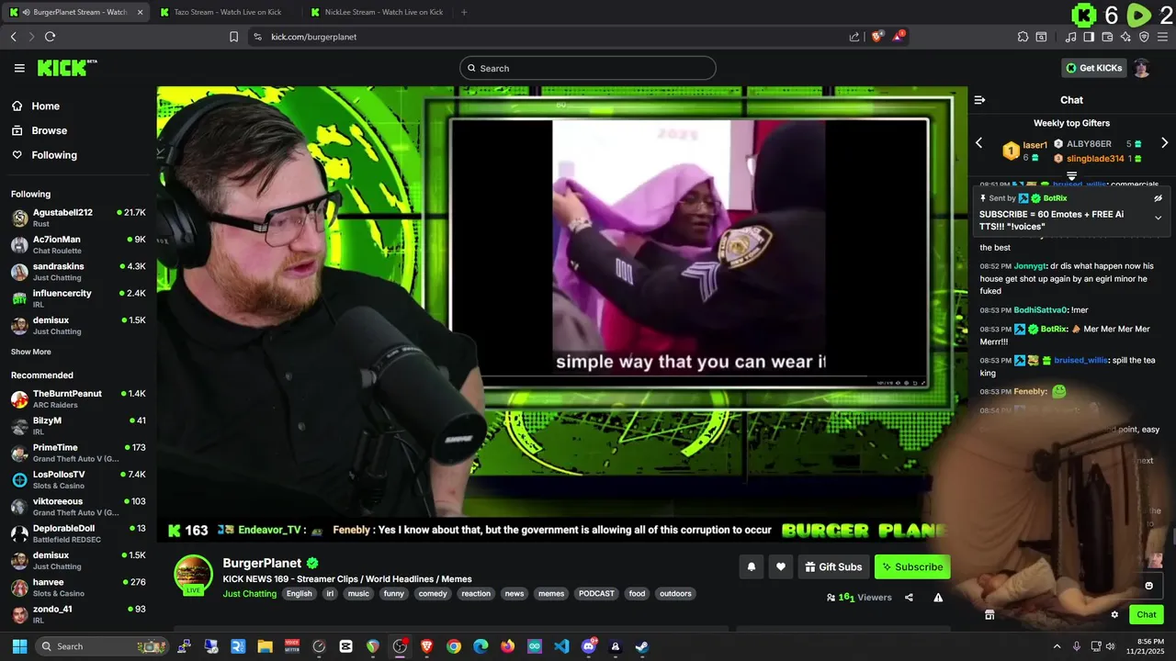1176x661 pixels.
Task: Go to Home in the sidebar
Action: [45, 106]
